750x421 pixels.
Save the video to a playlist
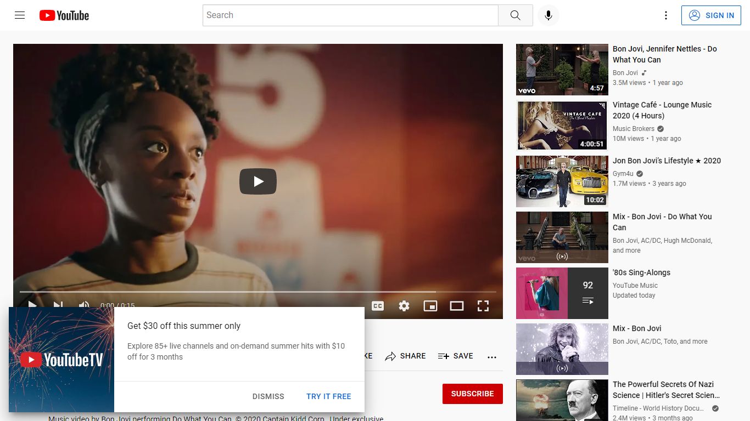[456, 356]
